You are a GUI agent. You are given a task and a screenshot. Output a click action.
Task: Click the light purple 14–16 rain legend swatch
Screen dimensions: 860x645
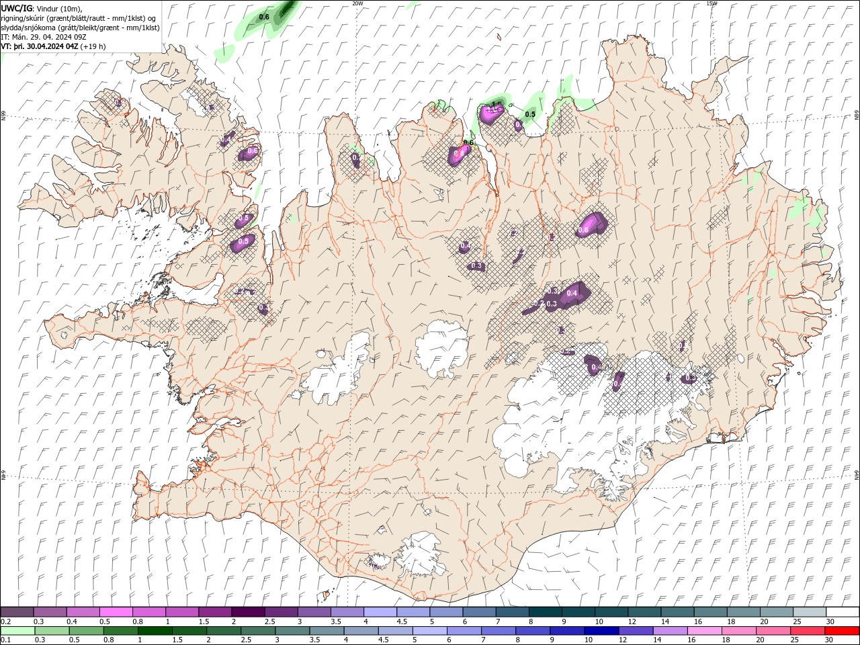669,631
